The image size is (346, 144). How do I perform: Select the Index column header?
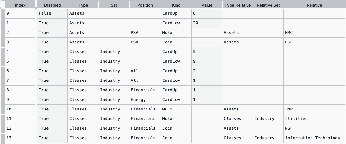coord(20,5)
